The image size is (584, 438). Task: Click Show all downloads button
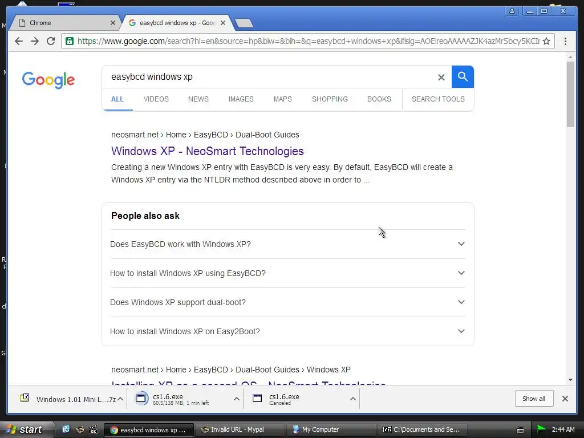[x=534, y=399]
